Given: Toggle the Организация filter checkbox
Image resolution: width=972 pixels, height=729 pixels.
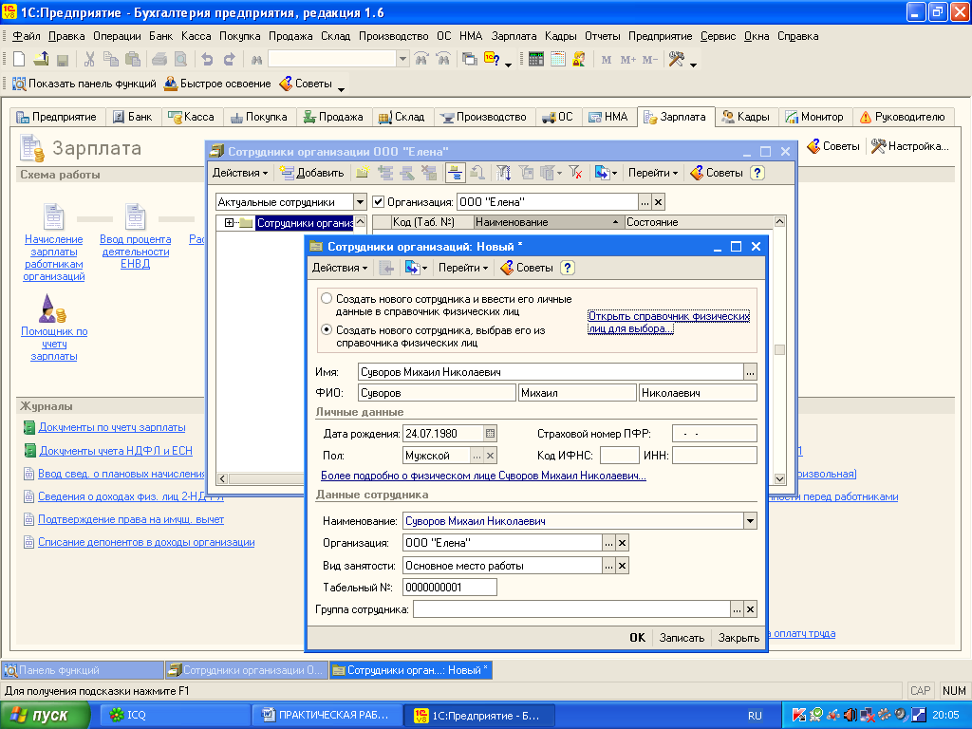Looking at the screenshot, I should point(378,202).
